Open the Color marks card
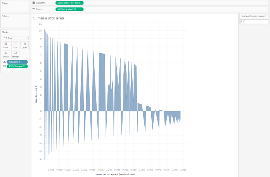The image size is (270, 177). coord(6,45)
